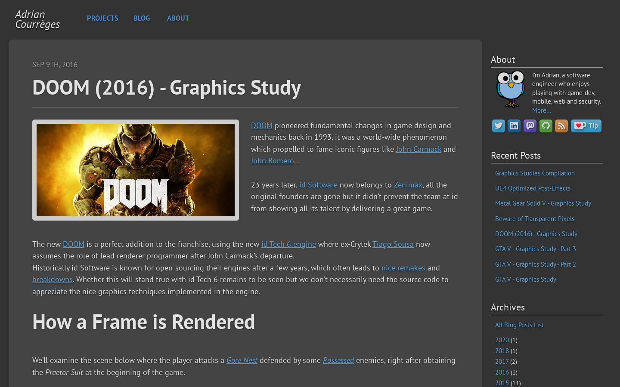Open the ABOUT menu
Screen dimensions: 620x387
[178, 18]
